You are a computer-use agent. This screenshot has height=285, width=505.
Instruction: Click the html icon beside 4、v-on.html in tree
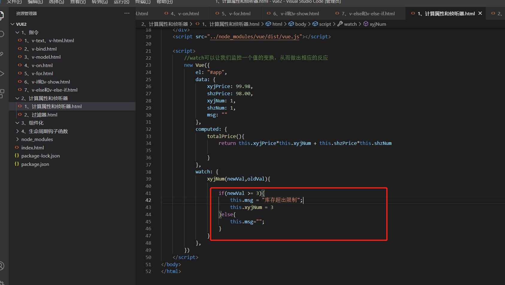(20, 65)
